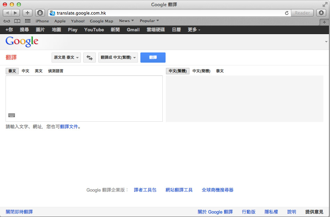
Task: Open Gmail in the Google bar
Action: pyautogui.click(x=133, y=30)
